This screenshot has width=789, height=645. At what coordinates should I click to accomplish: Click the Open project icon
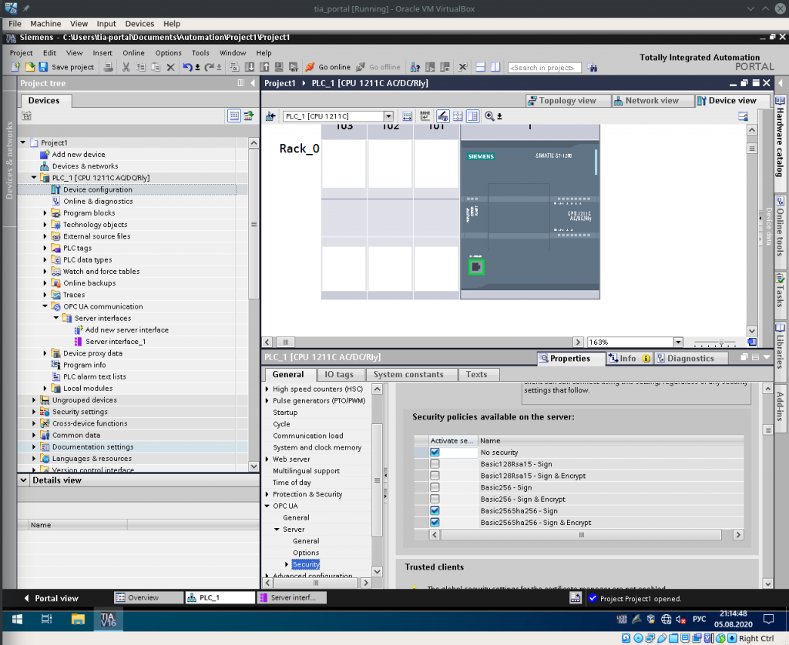point(30,67)
